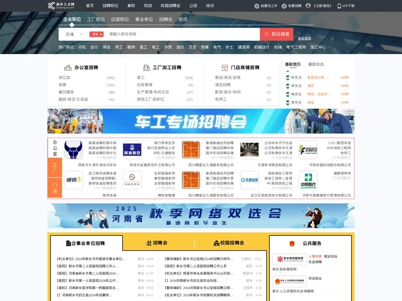
Task: Click the phone icon for APP下载
Action: coord(339,6)
